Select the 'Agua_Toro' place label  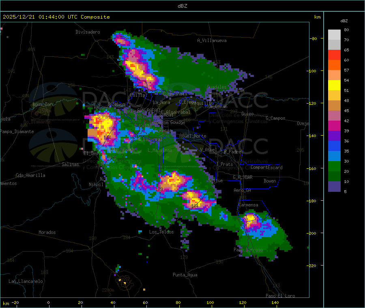[x=43, y=104]
